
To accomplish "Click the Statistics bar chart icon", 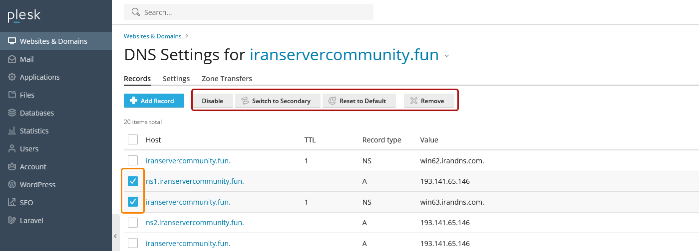I will (x=12, y=131).
